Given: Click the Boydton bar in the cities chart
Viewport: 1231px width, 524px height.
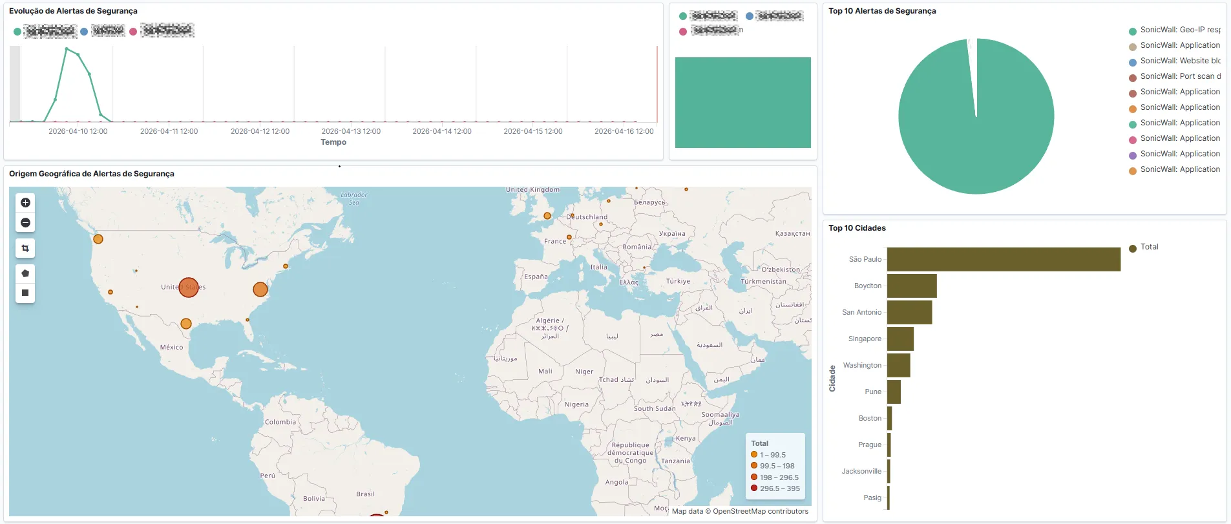Looking at the screenshot, I should click(x=912, y=286).
